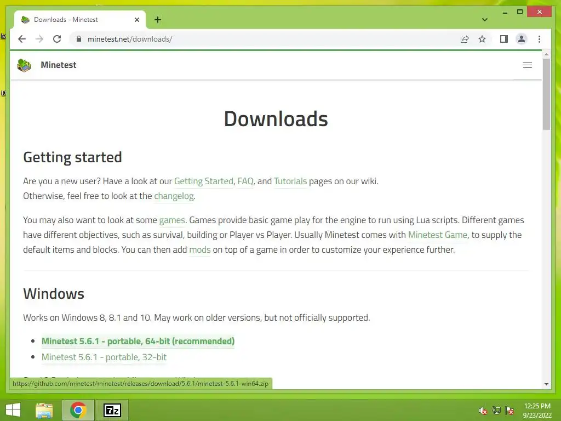Go to Minetest home via site name

pos(58,65)
